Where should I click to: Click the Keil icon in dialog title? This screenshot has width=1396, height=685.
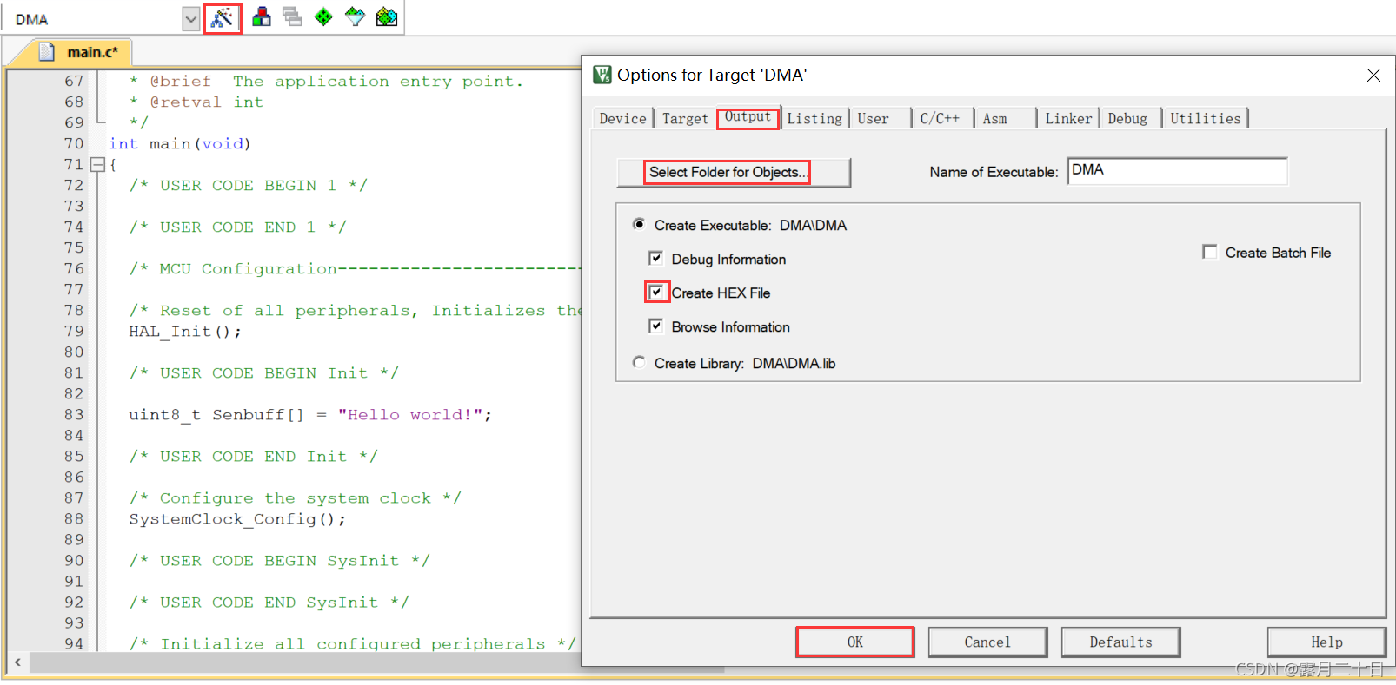602,75
